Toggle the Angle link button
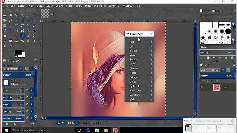 tap(32, 104)
